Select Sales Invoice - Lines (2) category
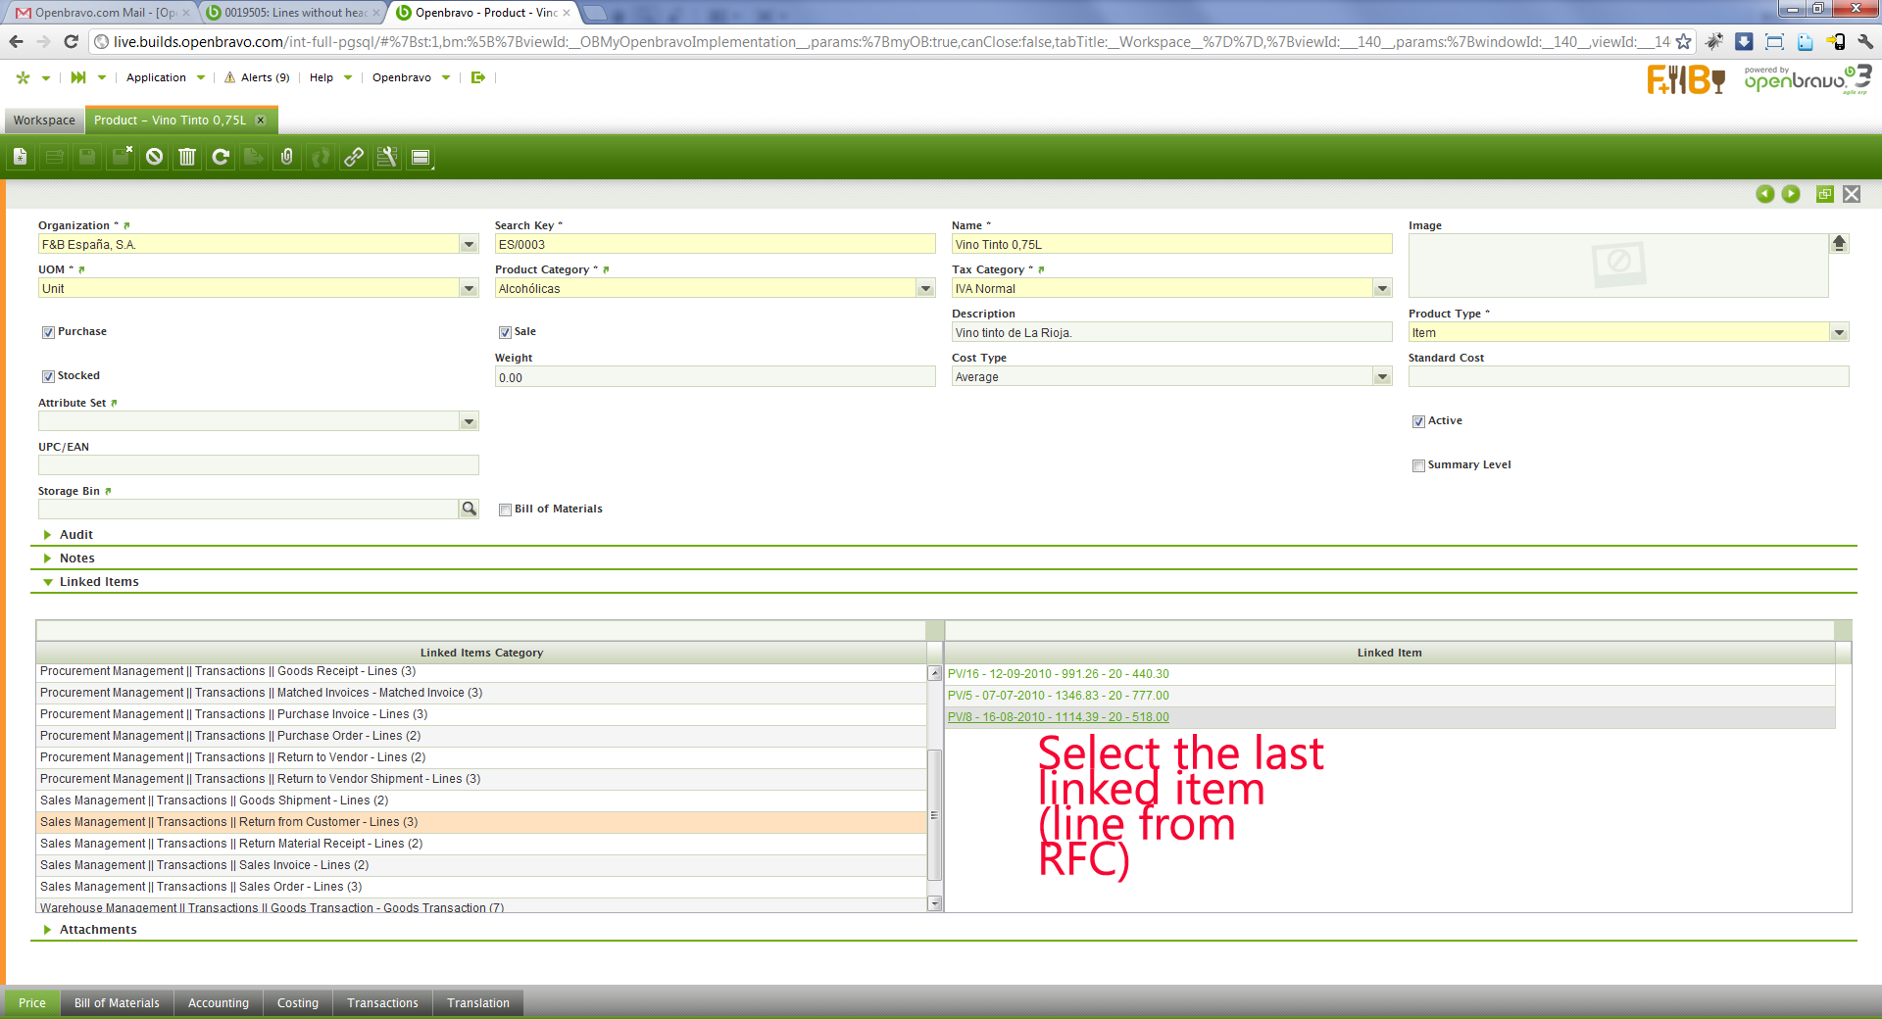1882x1019 pixels. [x=481, y=865]
